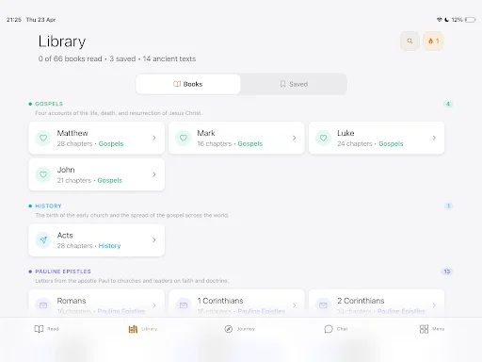This screenshot has height=362, width=482.
Task: Open John via its chevron arrow
Action: pos(154,174)
